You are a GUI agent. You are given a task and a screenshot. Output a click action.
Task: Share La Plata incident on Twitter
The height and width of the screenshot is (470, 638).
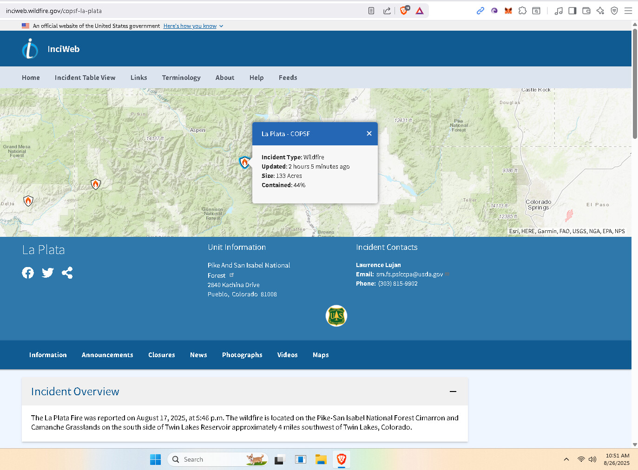[47, 273]
